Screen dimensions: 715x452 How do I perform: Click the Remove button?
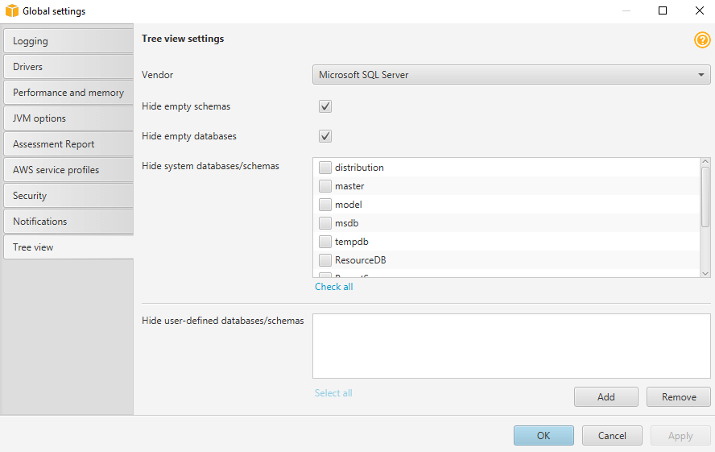coord(679,396)
